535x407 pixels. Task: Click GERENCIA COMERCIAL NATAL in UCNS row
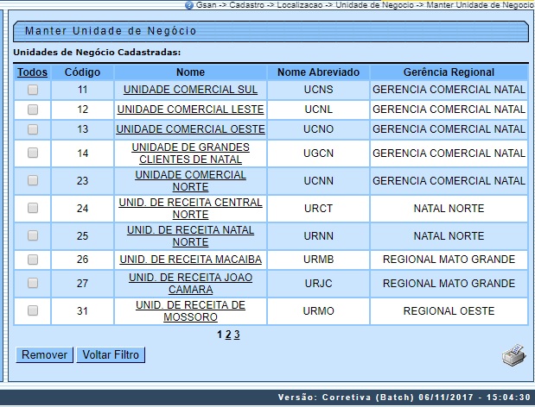[x=449, y=90]
